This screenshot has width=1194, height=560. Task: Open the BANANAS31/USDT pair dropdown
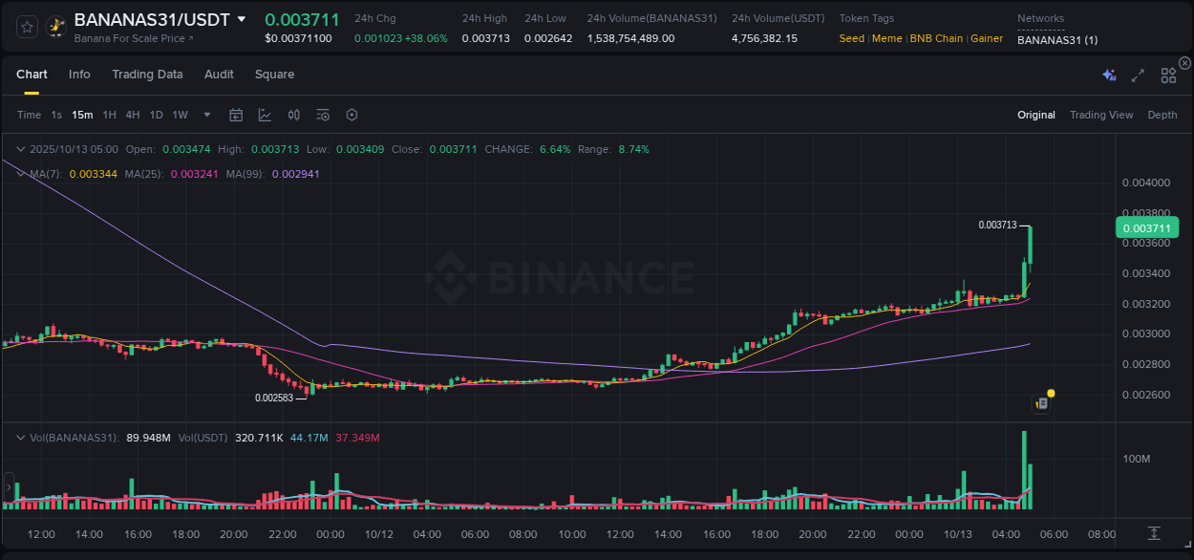[x=243, y=18]
